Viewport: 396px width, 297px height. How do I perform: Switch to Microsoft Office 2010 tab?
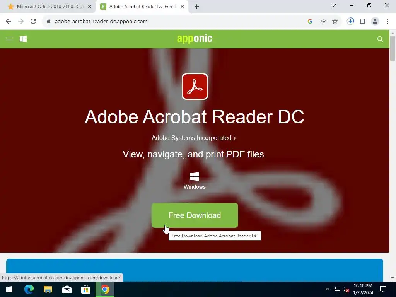(49, 7)
